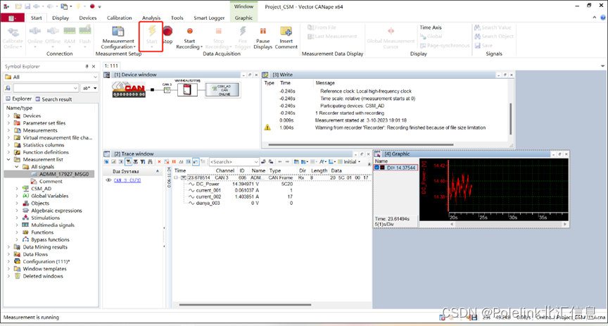This screenshot has width=608, height=326.
Task: Click the Start Recording icon
Action: 189,31
